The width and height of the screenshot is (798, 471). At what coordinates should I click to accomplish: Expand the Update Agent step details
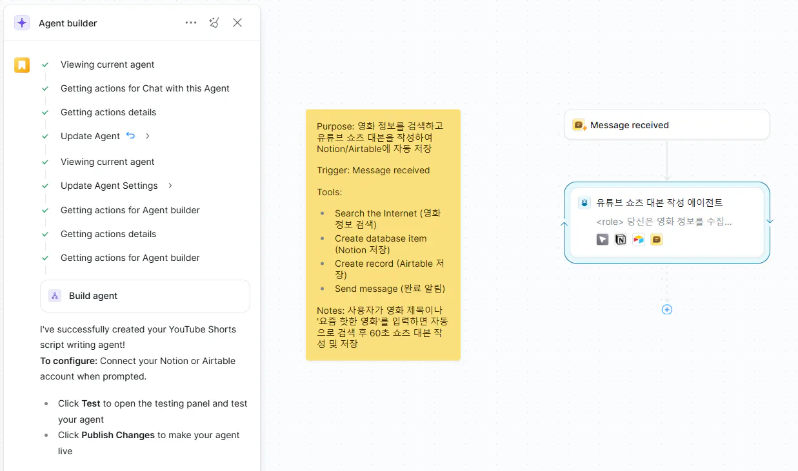tap(148, 136)
